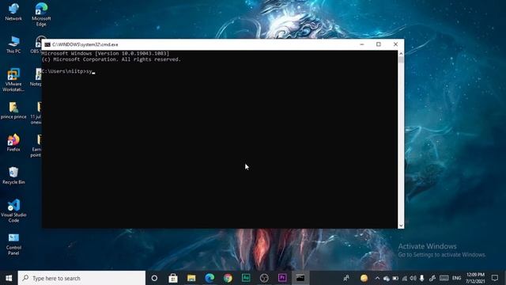Click the C:\Users prompt line
This screenshot has width=506, height=285.
tap(68, 71)
